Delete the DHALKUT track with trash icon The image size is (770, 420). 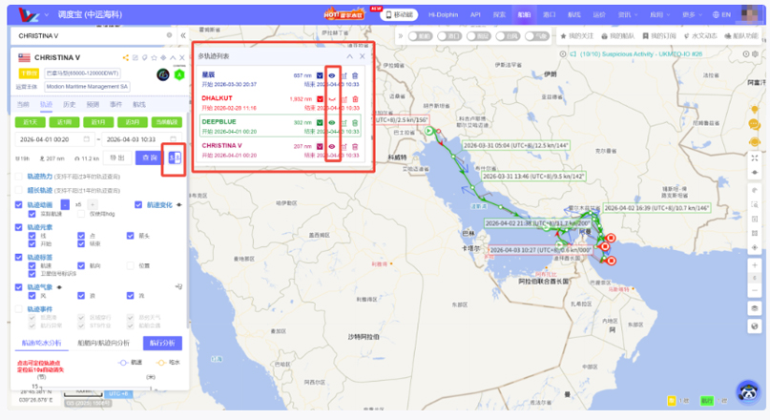[x=356, y=98]
